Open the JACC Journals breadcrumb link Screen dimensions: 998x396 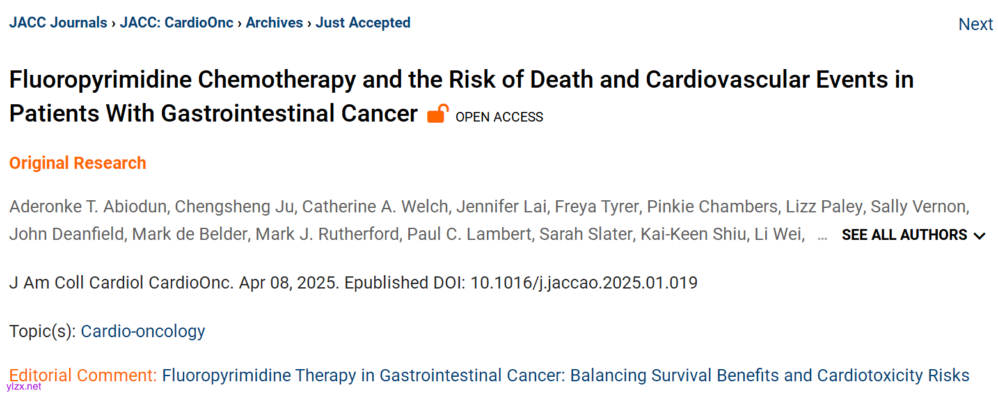click(58, 23)
